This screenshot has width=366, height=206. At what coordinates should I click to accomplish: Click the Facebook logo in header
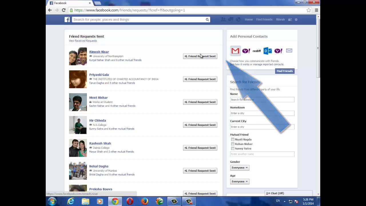(67, 19)
